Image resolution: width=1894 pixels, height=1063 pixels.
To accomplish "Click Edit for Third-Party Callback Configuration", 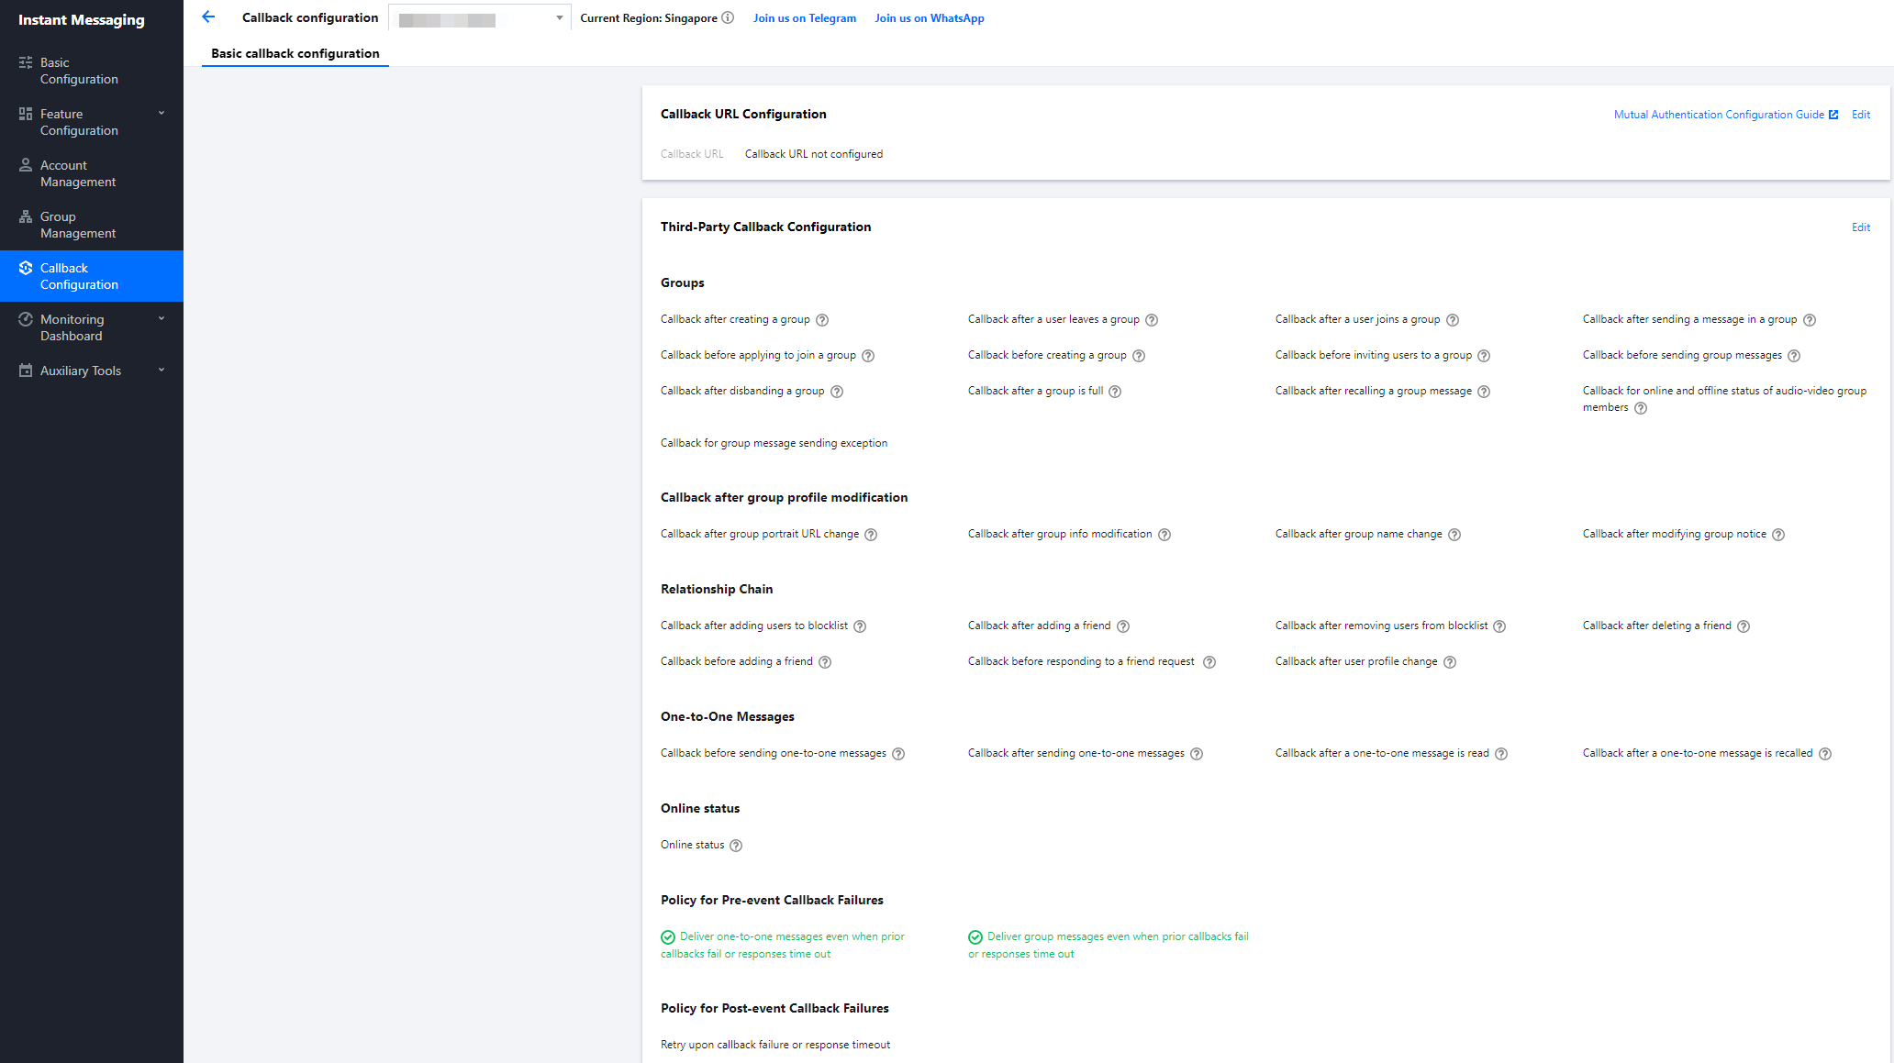I will point(1860,227).
